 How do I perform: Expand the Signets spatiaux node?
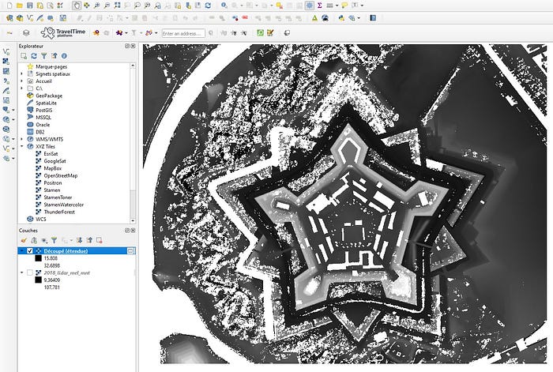coord(22,73)
